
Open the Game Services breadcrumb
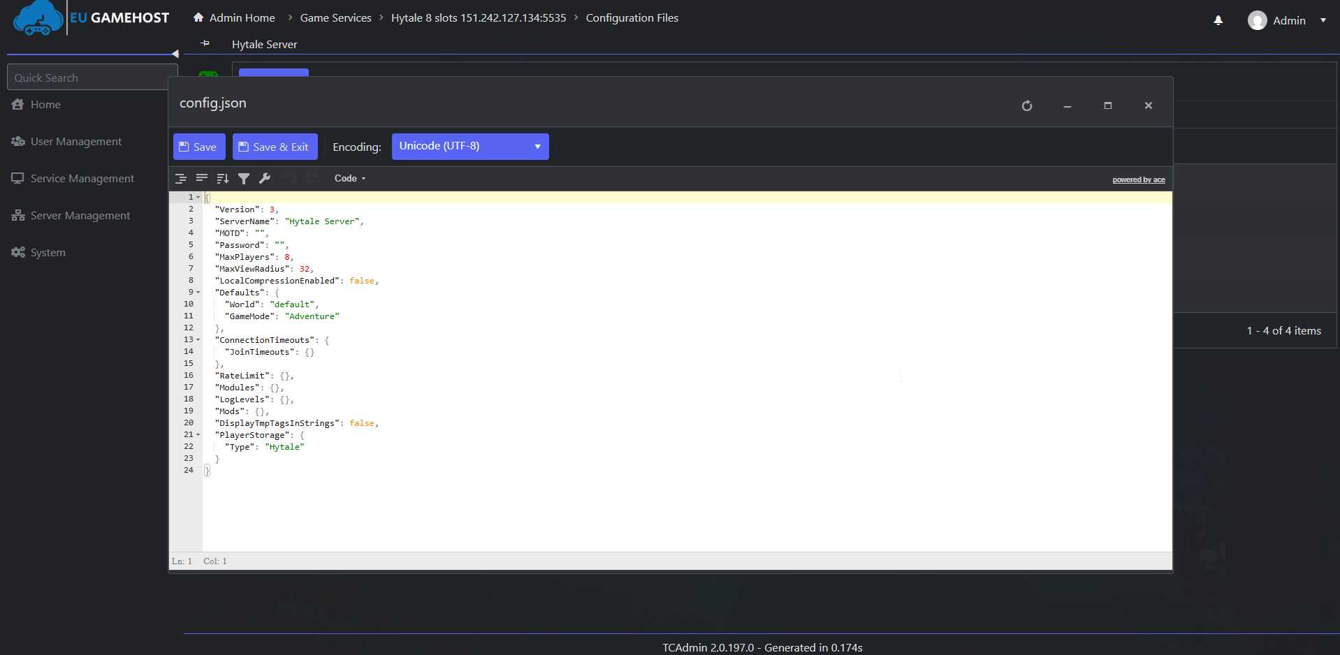click(335, 17)
